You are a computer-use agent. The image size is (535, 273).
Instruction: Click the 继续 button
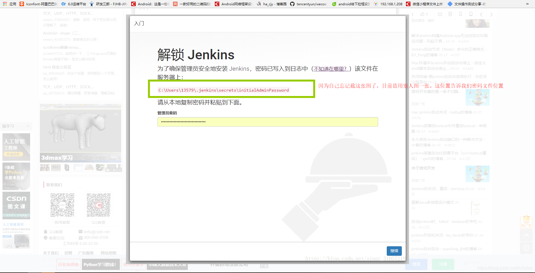click(x=394, y=251)
